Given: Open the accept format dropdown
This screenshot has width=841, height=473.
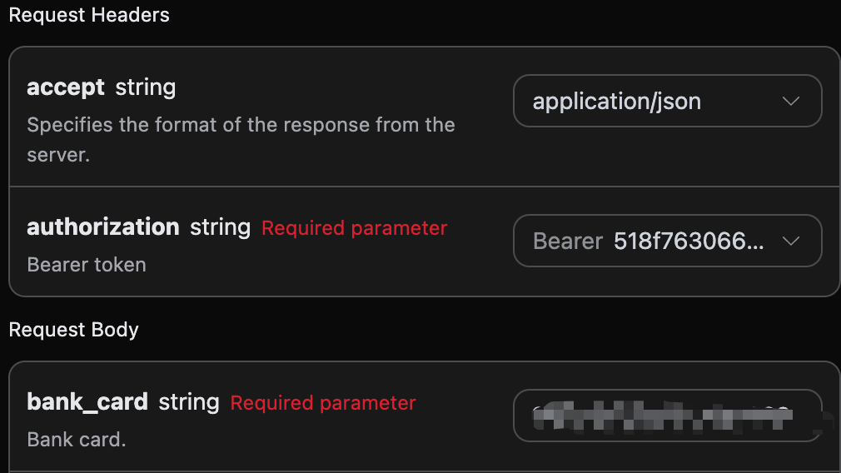Looking at the screenshot, I should click(x=667, y=102).
